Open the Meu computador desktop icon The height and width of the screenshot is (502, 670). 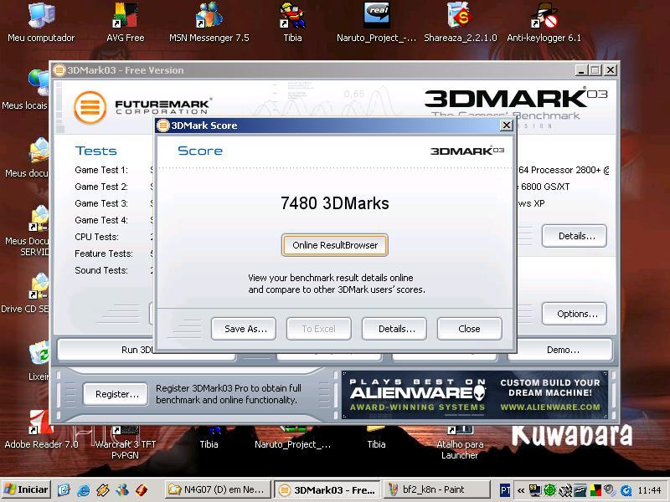[x=41, y=23]
